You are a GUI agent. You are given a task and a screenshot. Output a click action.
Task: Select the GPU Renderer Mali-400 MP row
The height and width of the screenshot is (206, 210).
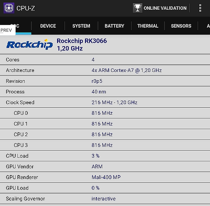coord(105,177)
